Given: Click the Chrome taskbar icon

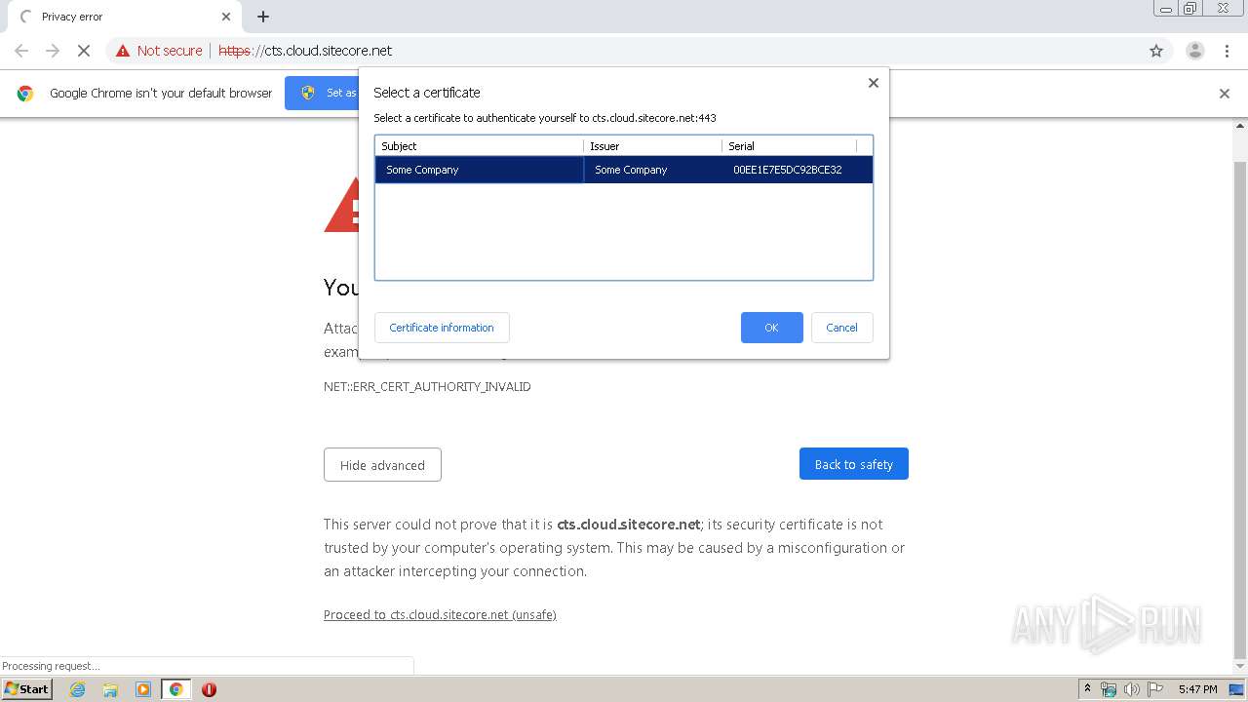Looking at the screenshot, I should click(175, 689).
